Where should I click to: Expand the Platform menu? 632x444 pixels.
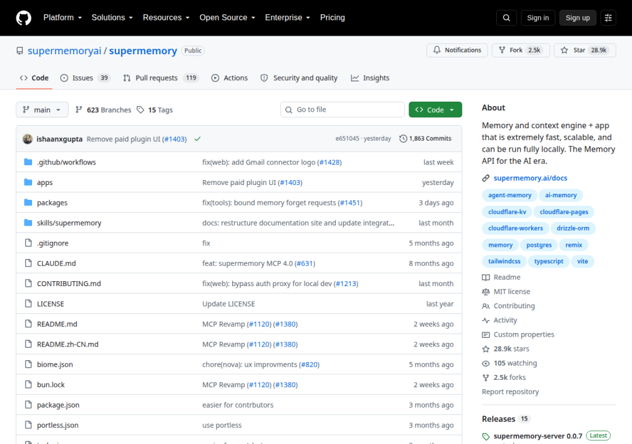pyautogui.click(x=62, y=18)
